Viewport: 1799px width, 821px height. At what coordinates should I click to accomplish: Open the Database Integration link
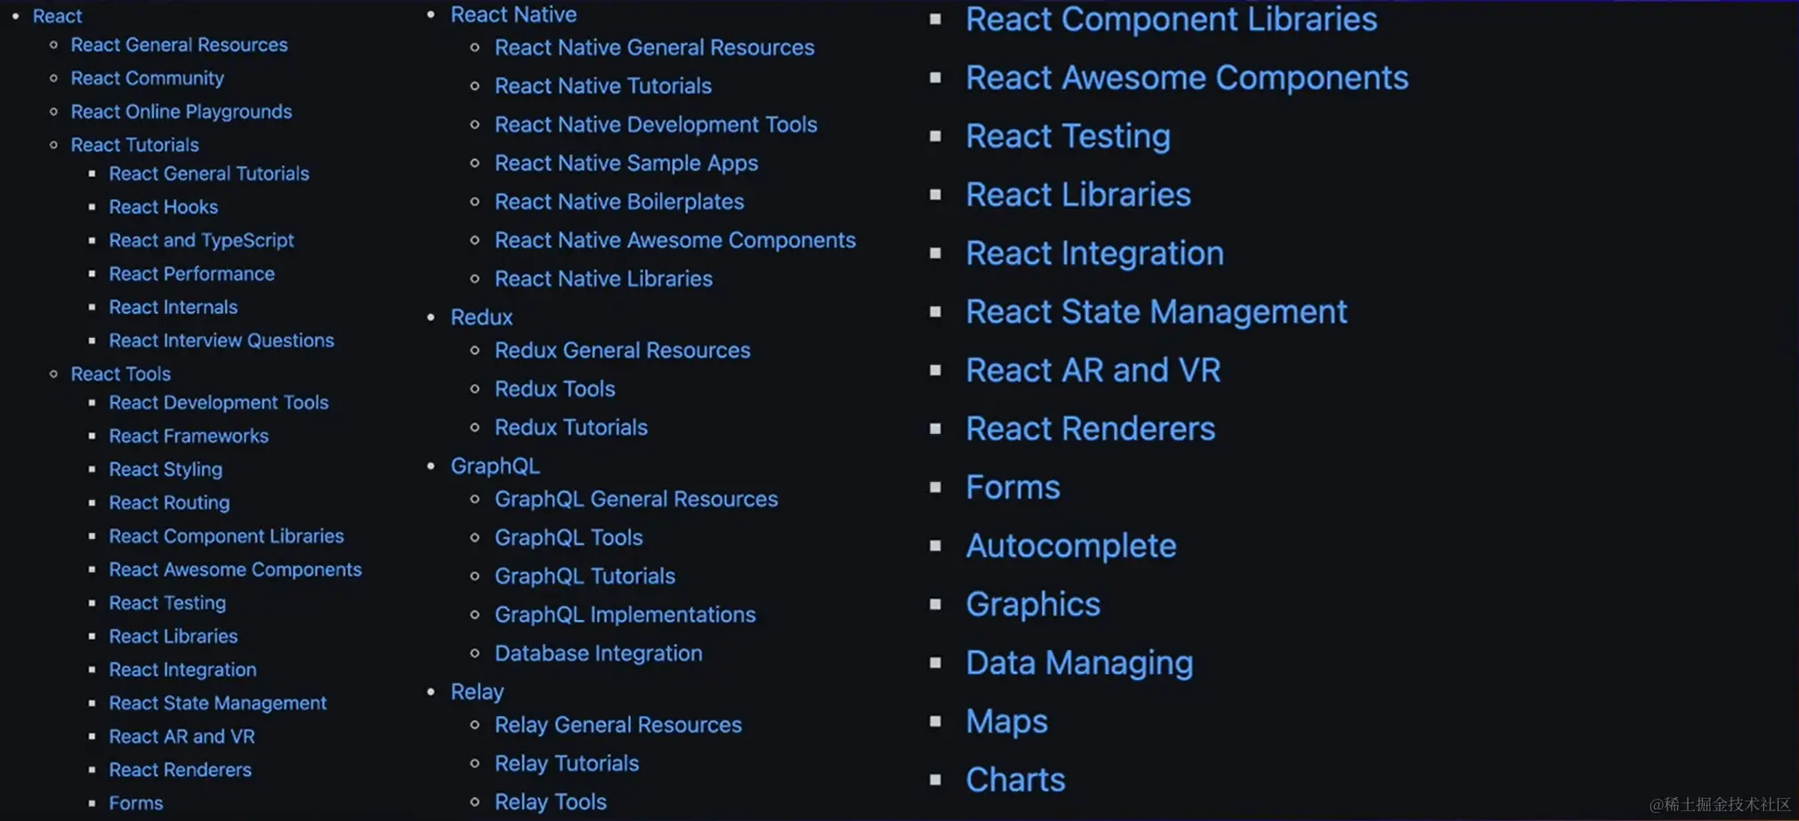pyautogui.click(x=599, y=654)
